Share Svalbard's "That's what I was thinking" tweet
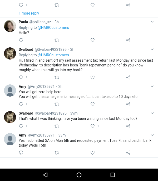Viewport: 158px width, 181px height. [128, 126]
